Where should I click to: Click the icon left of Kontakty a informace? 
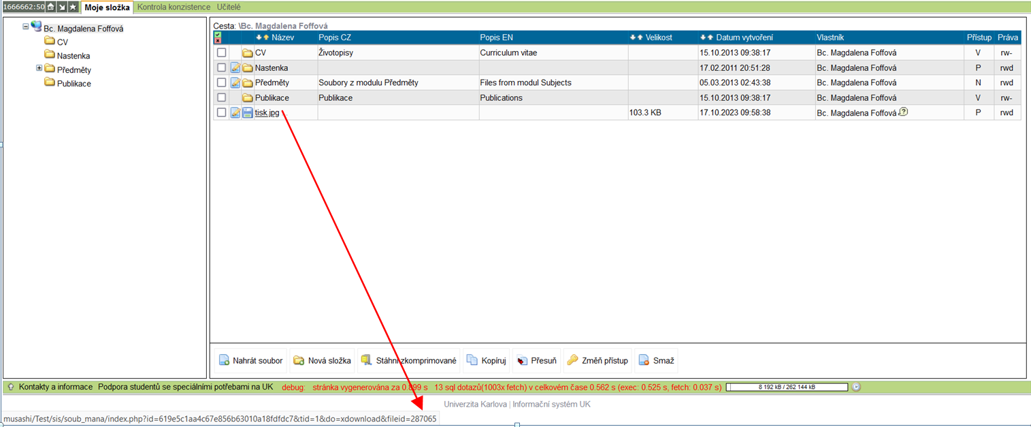(x=11, y=387)
